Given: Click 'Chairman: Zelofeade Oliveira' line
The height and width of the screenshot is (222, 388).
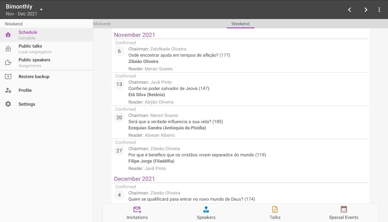Looking at the screenshot, I should tap(157, 49).
